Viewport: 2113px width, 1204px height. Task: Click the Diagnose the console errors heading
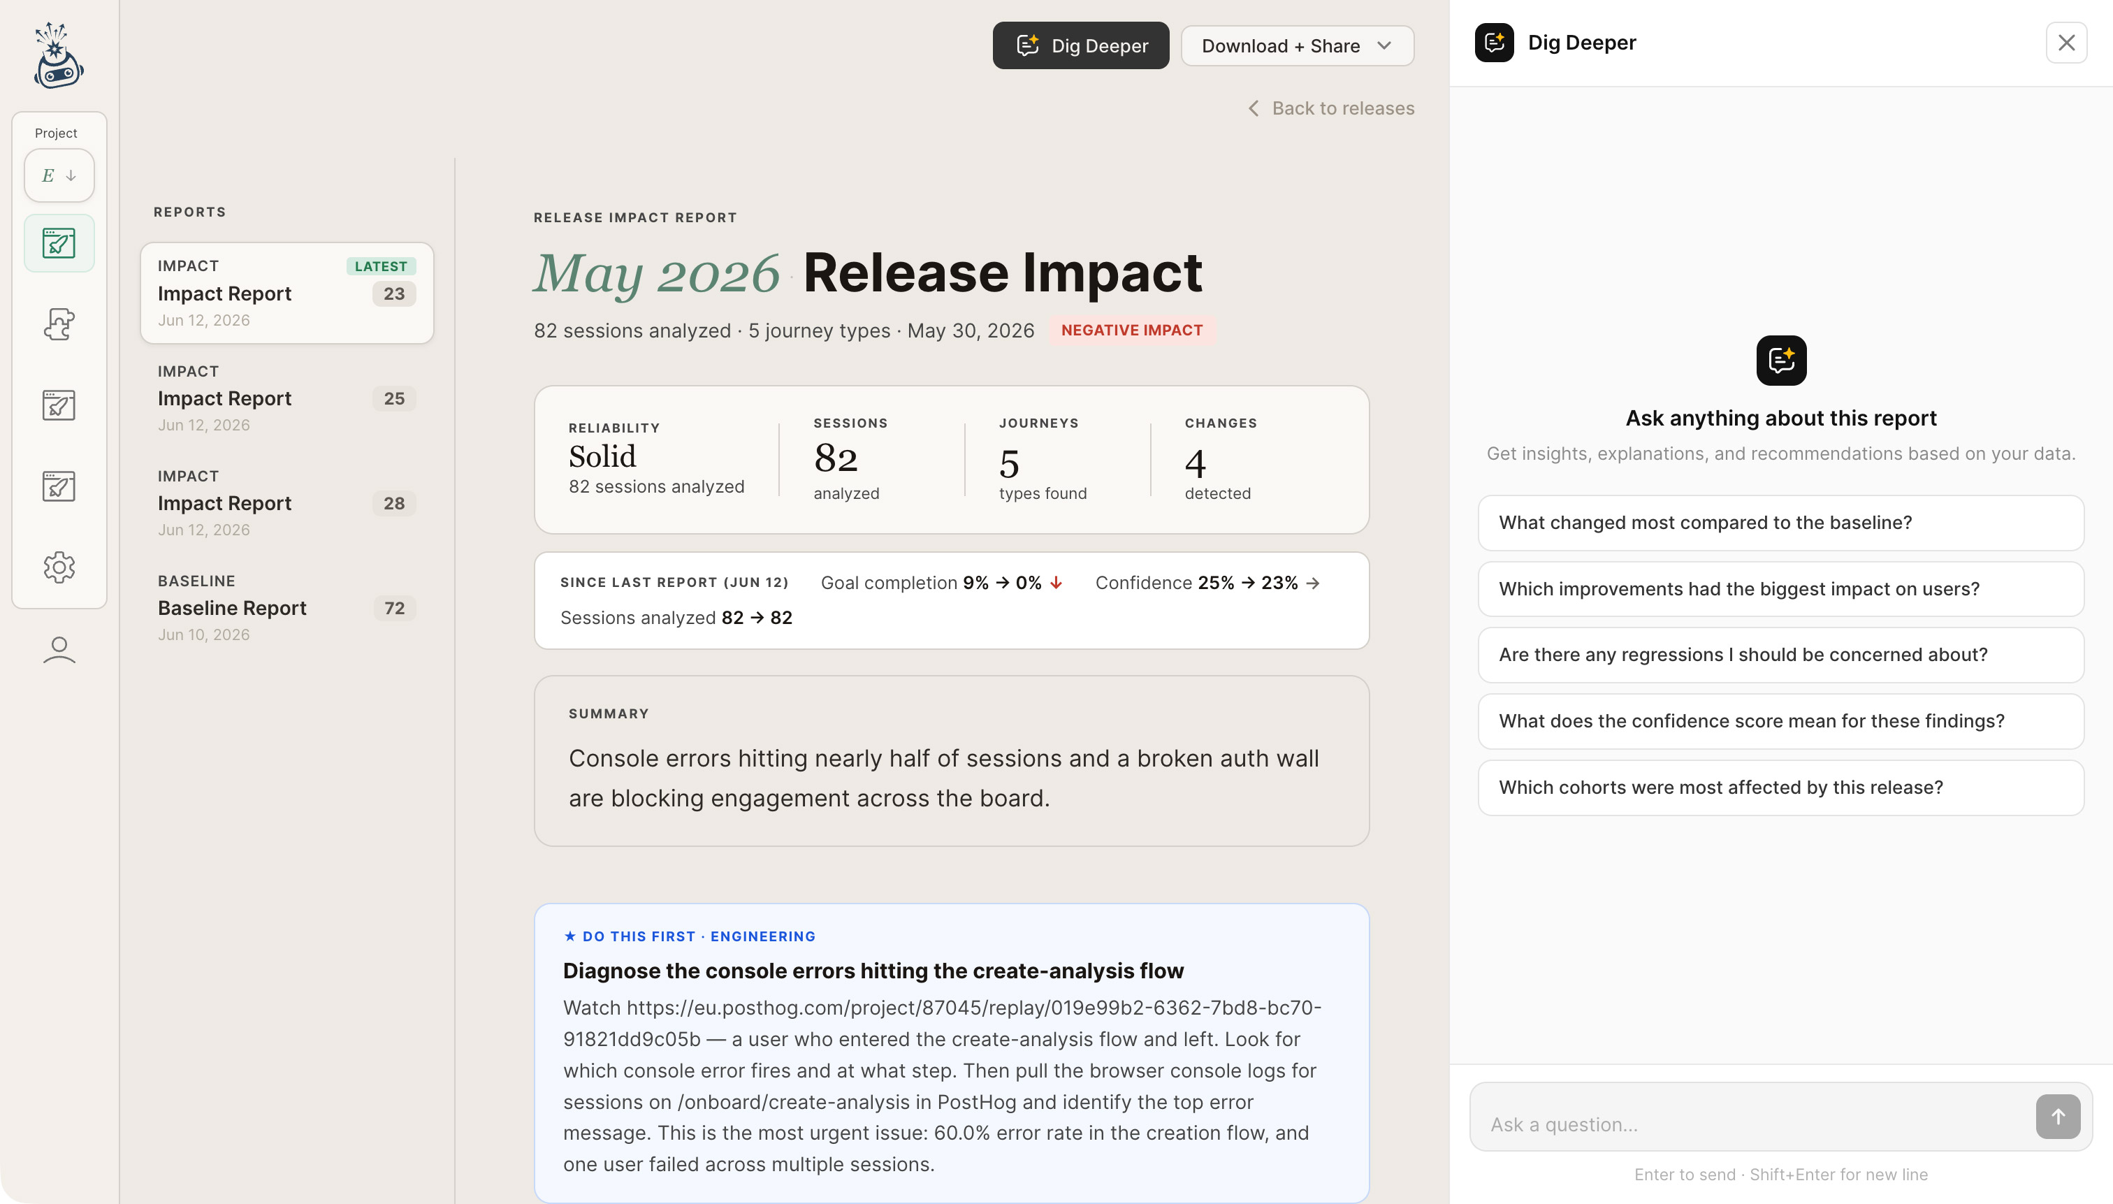pyautogui.click(x=873, y=971)
